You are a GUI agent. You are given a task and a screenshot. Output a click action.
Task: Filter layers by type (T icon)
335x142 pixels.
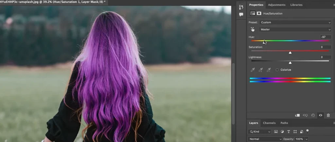(289, 132)
